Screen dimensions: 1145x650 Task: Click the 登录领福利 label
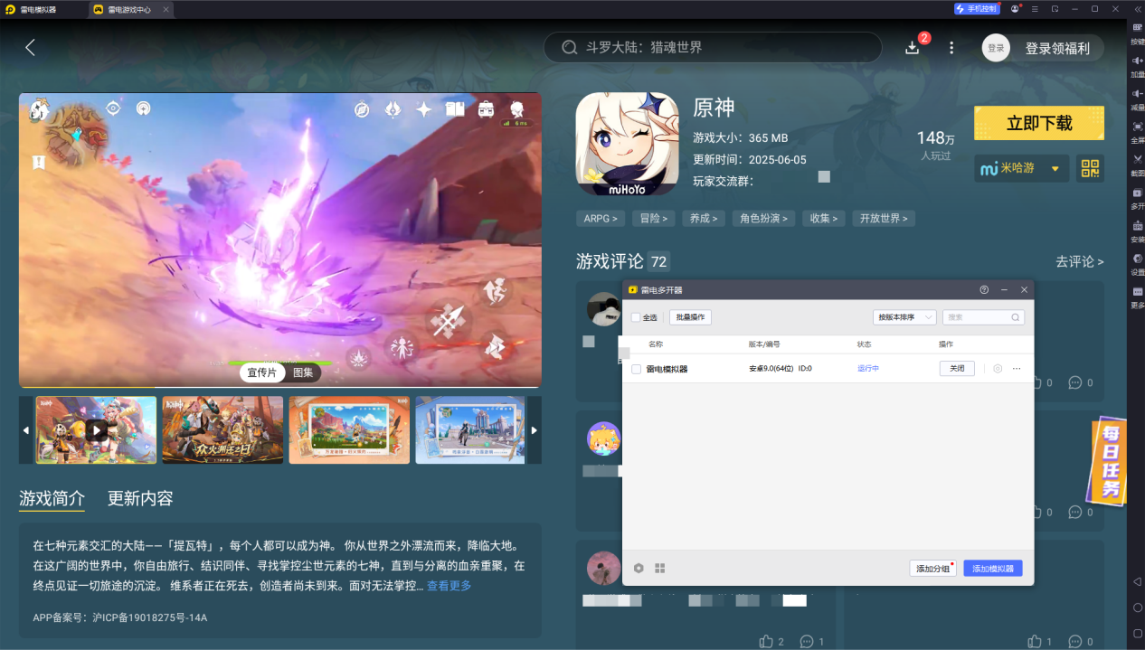(x=1057, y=48)
